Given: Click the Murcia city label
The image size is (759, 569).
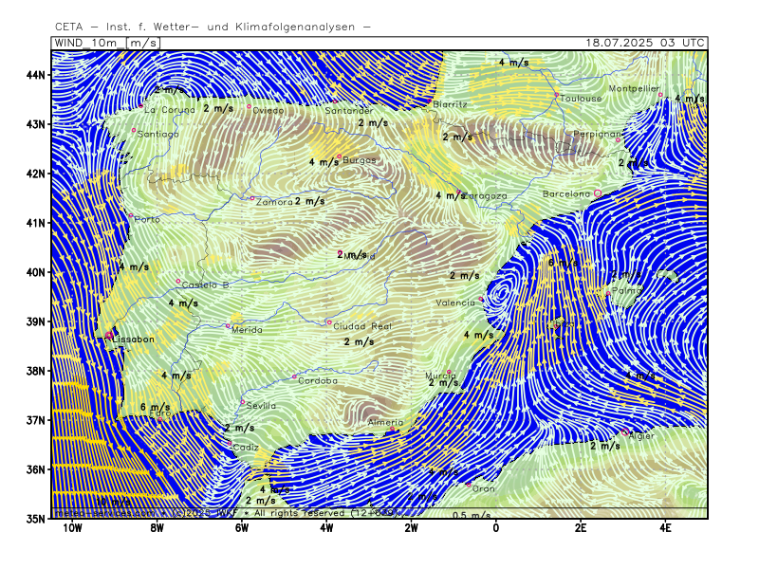Looking at the screenshot, I should coord(440,376).
